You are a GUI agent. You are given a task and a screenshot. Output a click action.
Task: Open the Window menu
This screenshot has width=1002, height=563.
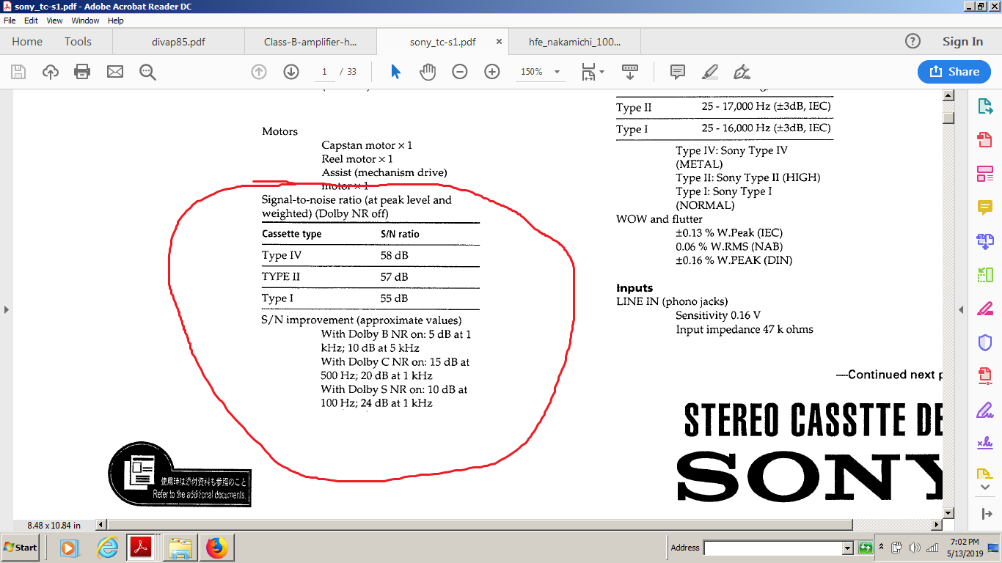85,21
